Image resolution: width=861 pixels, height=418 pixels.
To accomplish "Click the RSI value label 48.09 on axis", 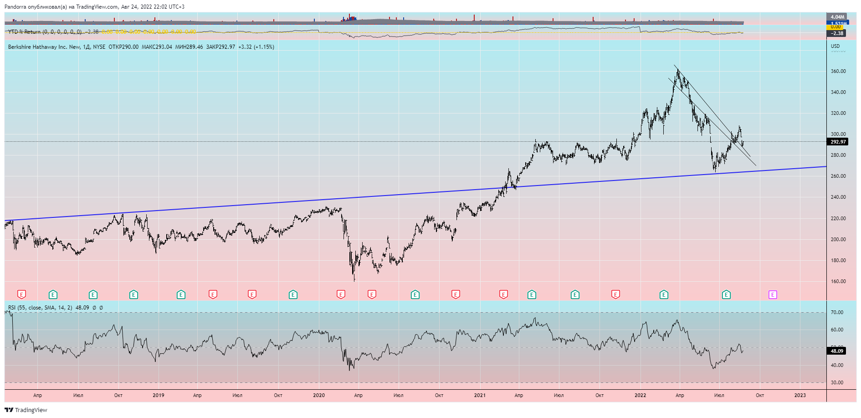I will 837,351.
